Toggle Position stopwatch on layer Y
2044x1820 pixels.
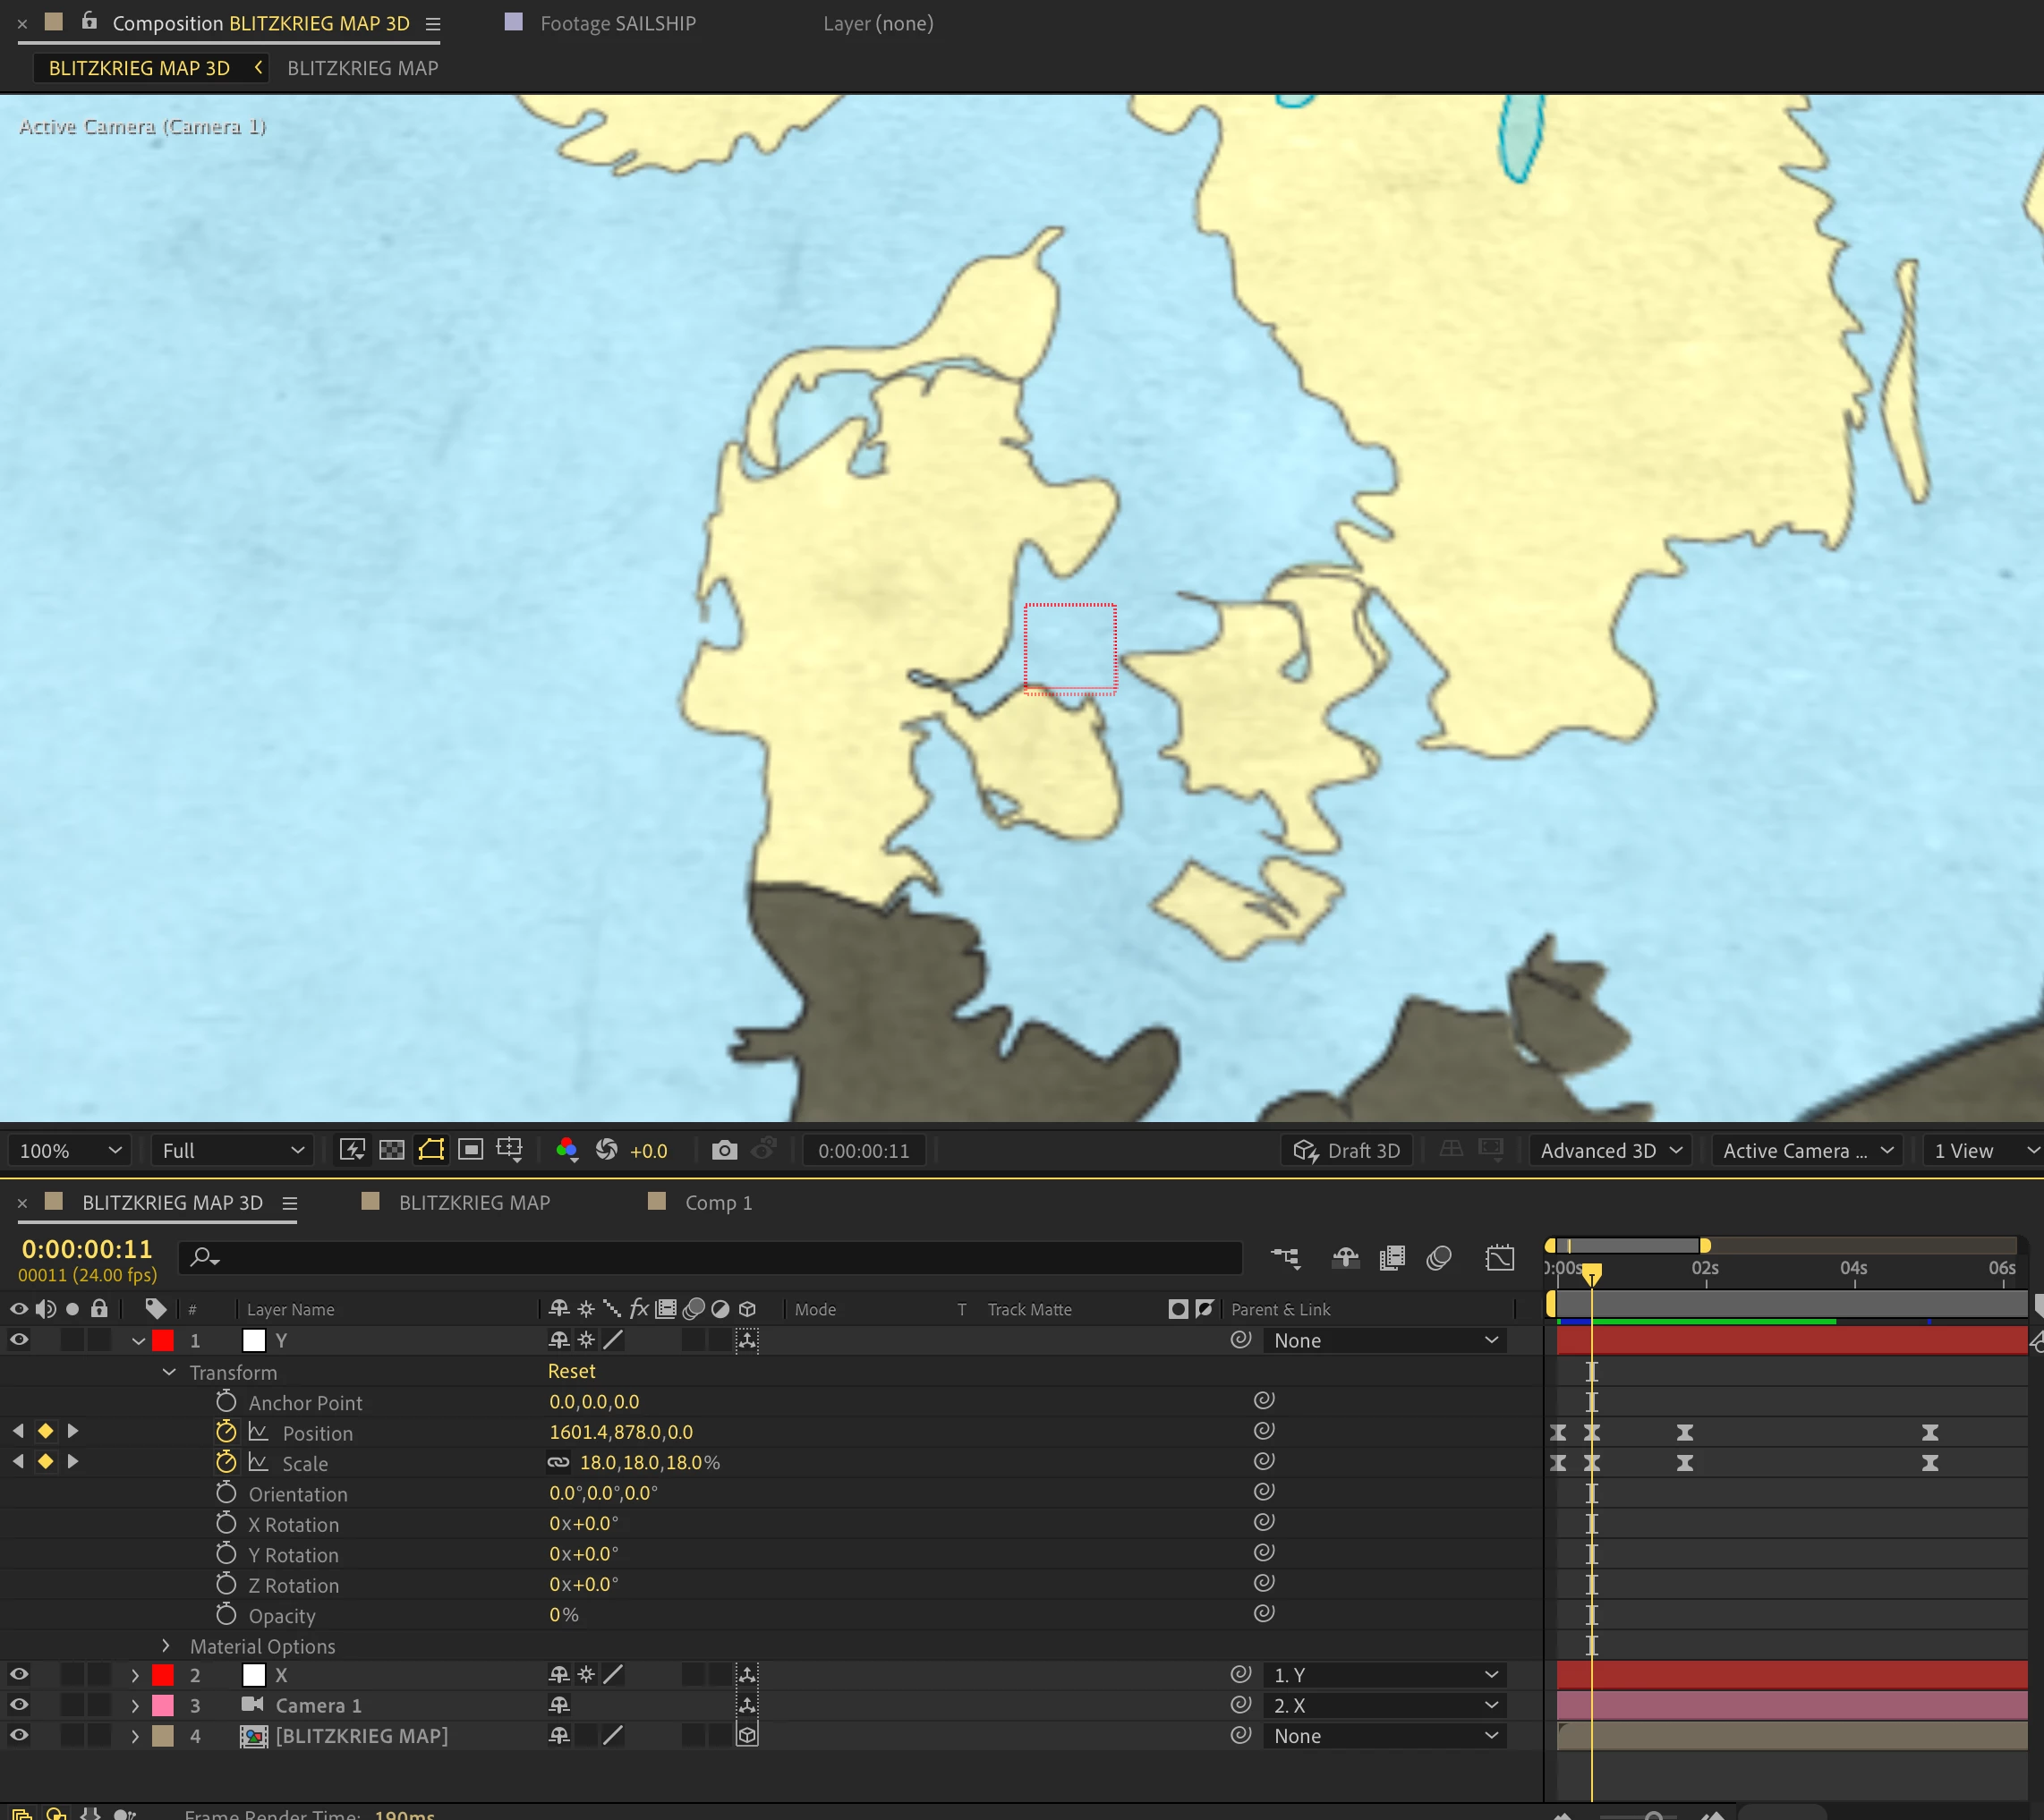click(x=226, y=1432)
